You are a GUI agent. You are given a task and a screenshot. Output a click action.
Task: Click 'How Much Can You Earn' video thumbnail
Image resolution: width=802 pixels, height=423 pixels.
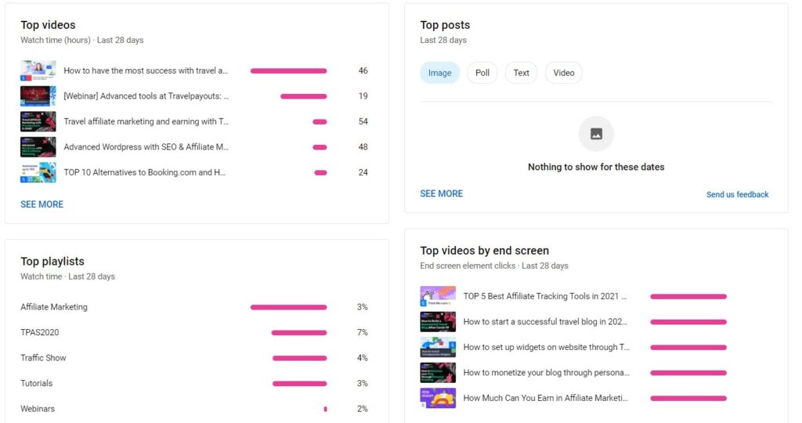(438, 398)
